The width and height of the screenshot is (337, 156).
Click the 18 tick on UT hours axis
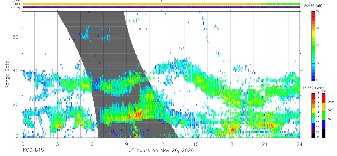pyautogui.click(x=231, y=144)
